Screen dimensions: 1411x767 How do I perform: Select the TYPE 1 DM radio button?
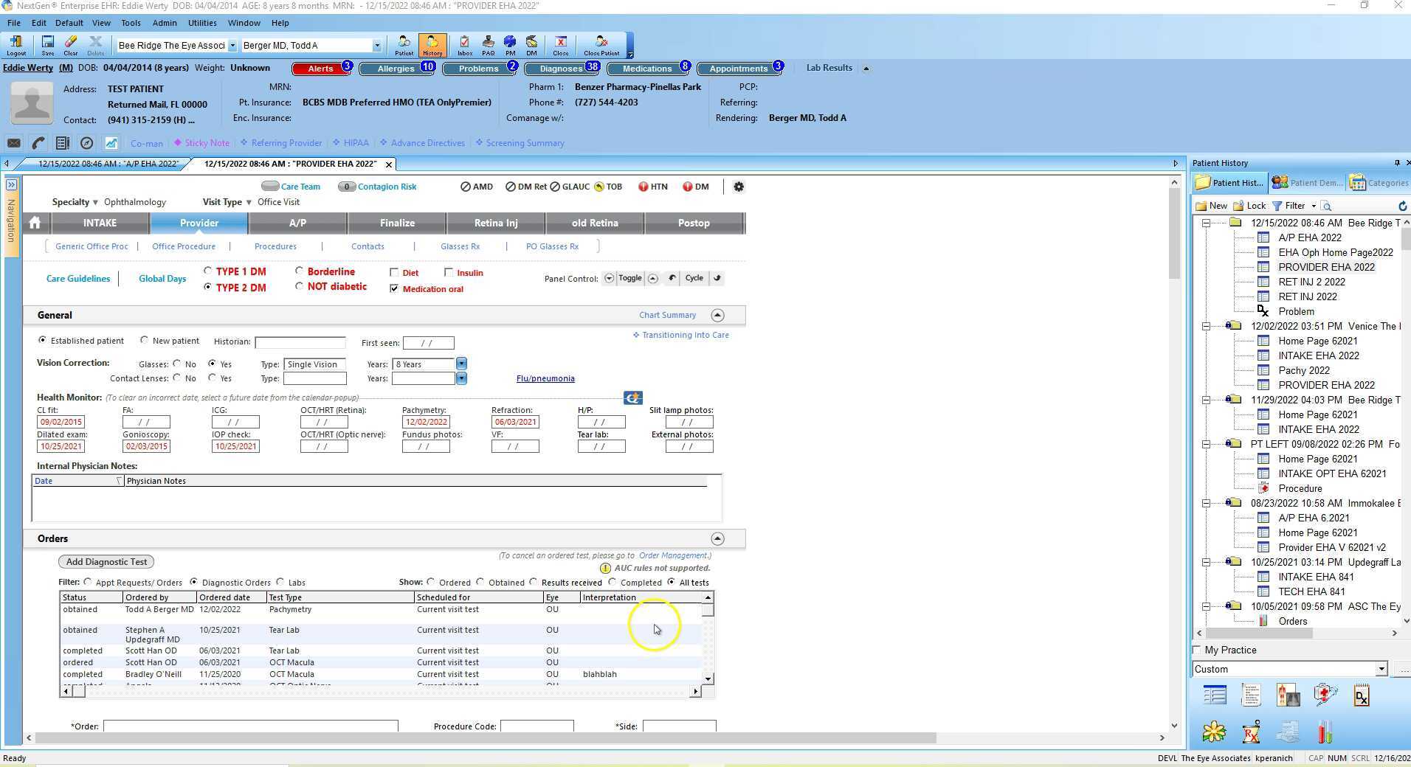[208, 271]
